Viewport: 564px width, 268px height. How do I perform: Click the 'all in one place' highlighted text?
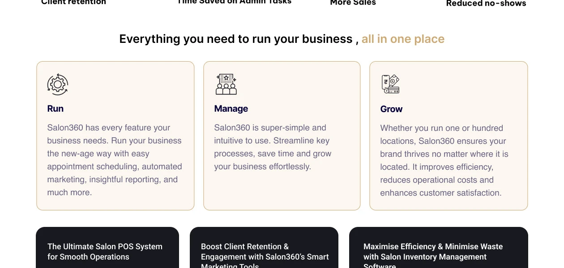[403, 39]
